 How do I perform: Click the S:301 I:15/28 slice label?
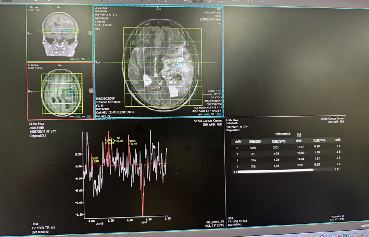coord(103,25)
